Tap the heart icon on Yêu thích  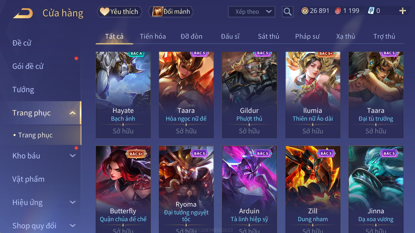tap(105, 11)
